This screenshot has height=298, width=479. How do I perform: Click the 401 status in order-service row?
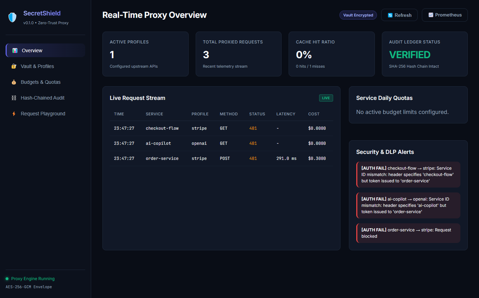point(253,158)
